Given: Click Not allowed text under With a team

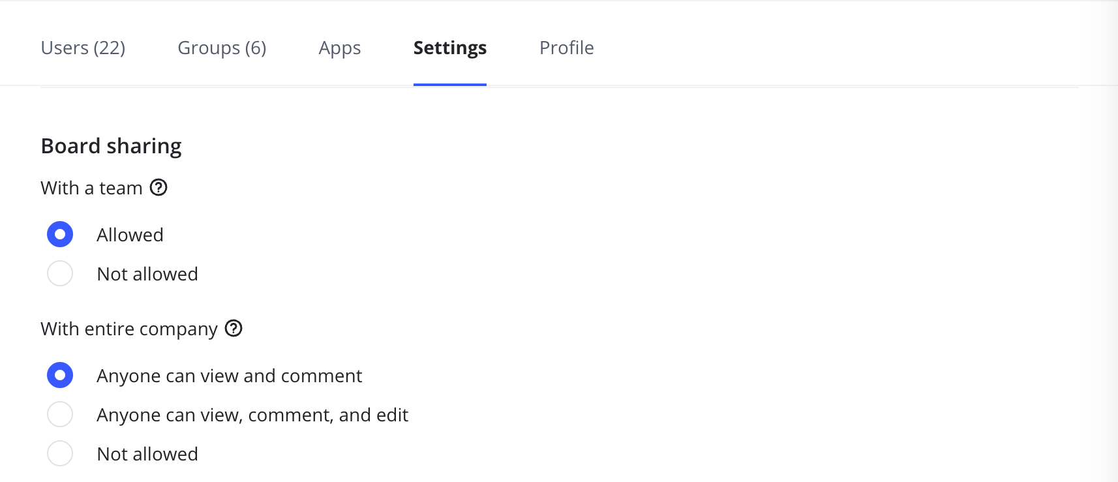Looking at the screenshot, I should 147,274.
